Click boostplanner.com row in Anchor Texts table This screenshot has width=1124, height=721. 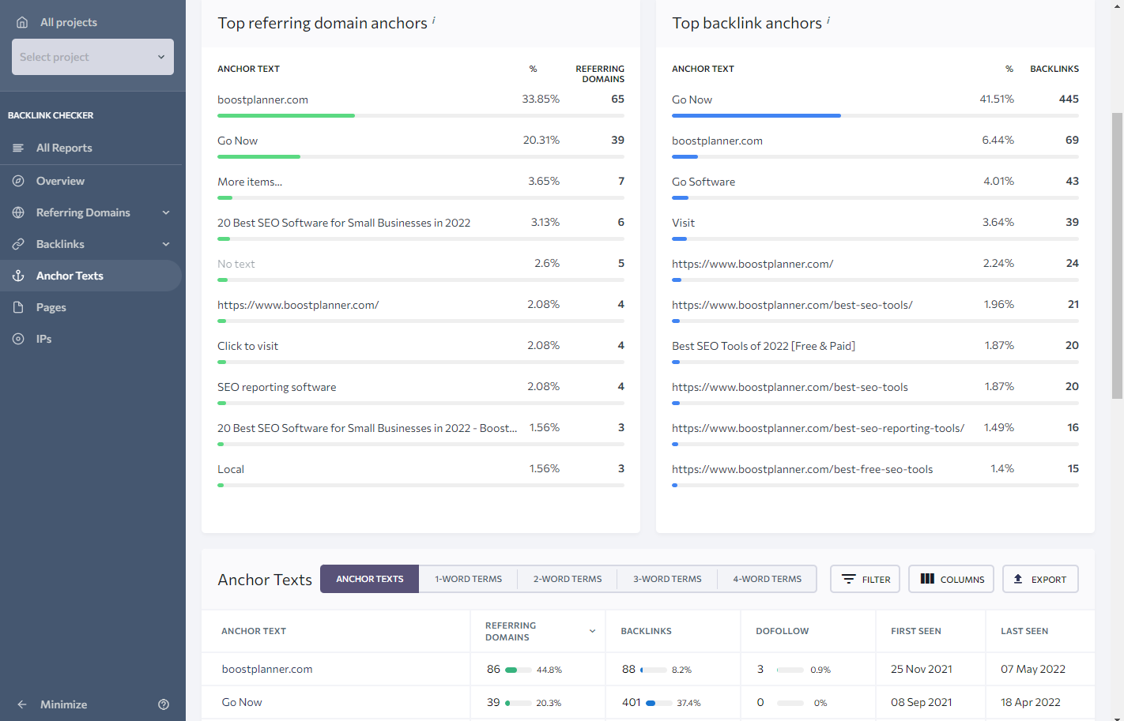648,669
